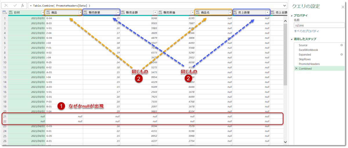Click the 8104 value in row 20

click(x=191, y=112)
